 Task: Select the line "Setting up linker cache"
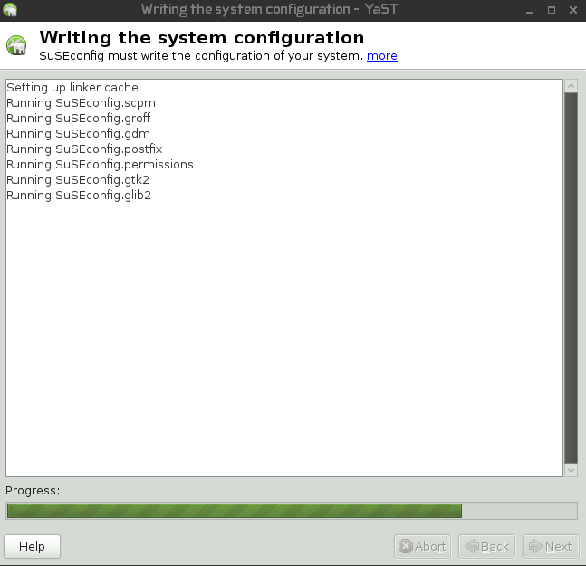point(72,88)
